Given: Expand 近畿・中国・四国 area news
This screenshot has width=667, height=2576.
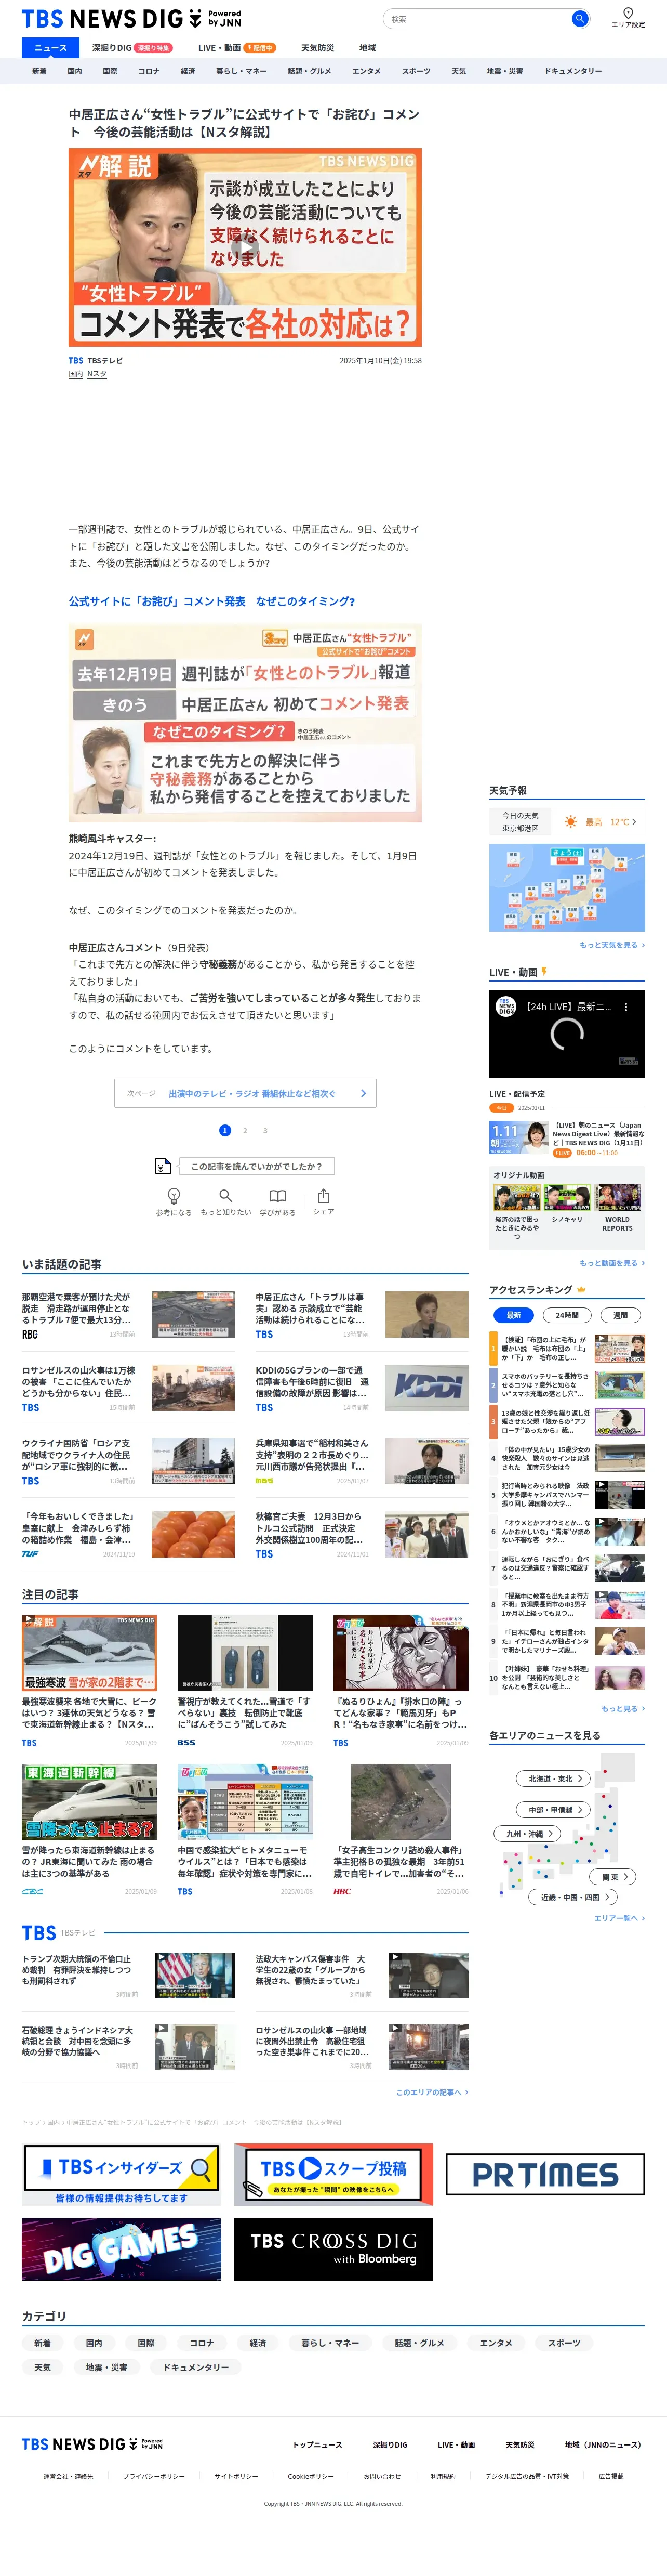Looking at the screenshot, I should click(x=573, y=1896).
